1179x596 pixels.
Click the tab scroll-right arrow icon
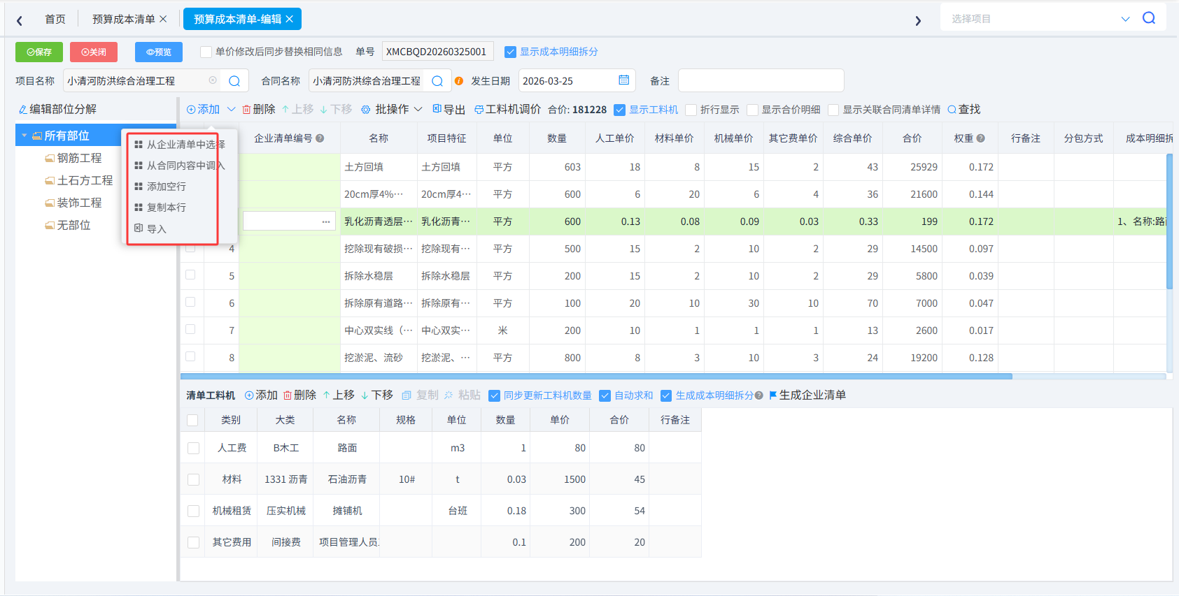coord(918,20)
